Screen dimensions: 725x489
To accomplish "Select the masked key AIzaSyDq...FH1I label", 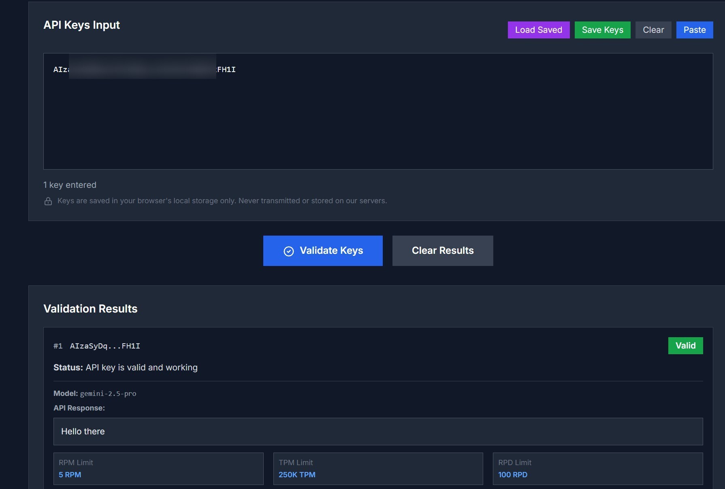I will (105, 346).
